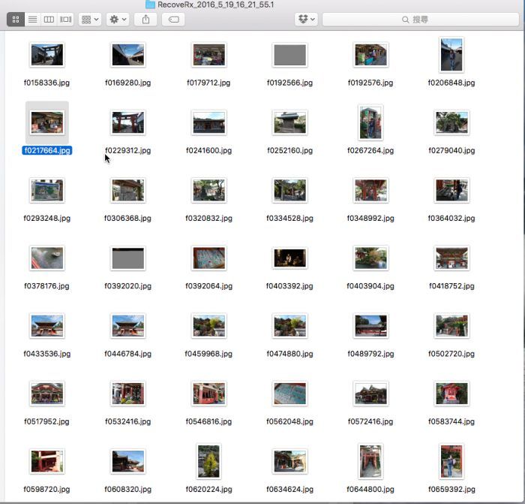525x504 pixels.
Task: Select thumbnail of f0252160.jpg
Action: point(290,122)
